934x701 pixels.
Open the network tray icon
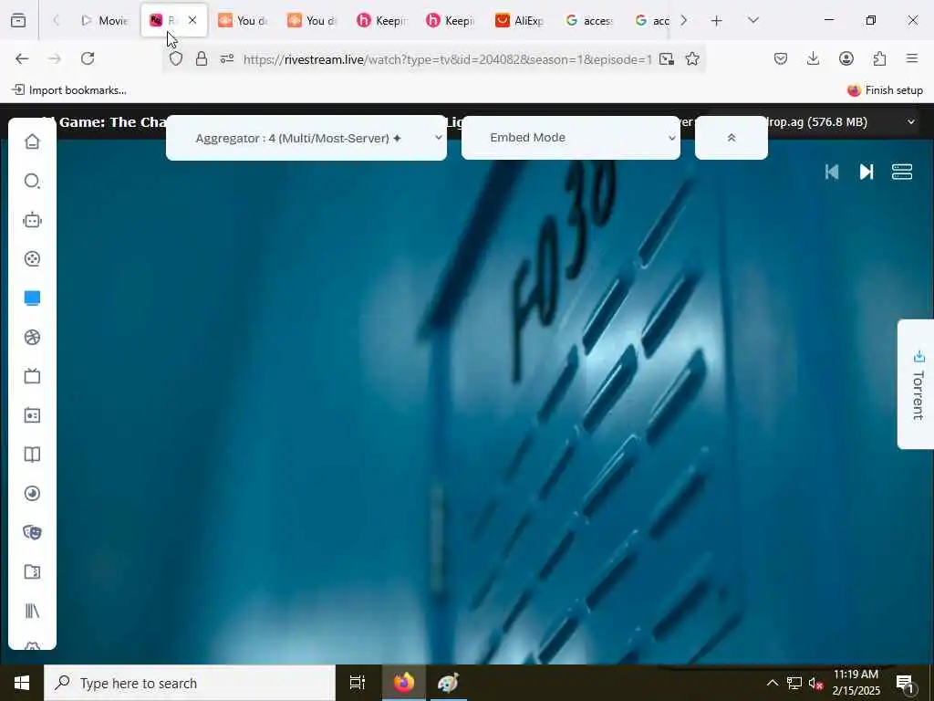[x=794, y=683]
